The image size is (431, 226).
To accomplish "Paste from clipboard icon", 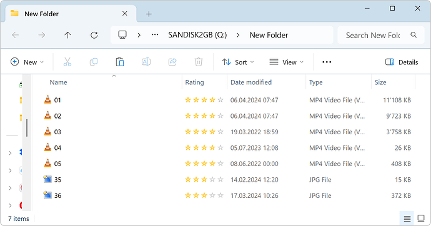I will tap(120, 62).
